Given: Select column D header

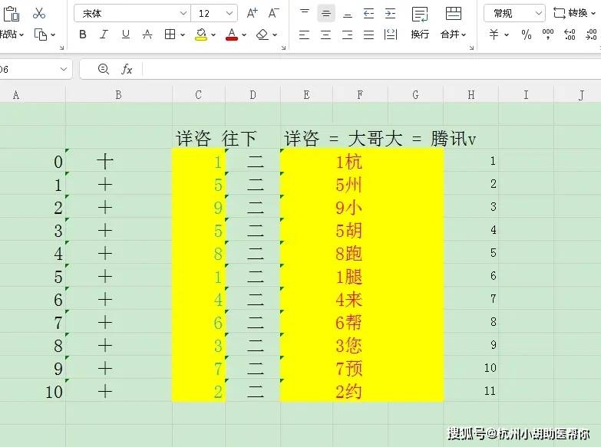Looking at the screenshot, I should click(253, 95).
